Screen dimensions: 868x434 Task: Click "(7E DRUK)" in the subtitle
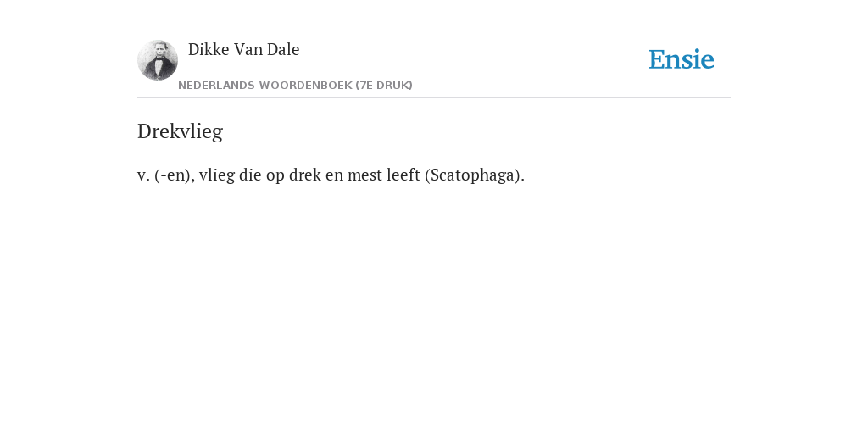point(384,86)
